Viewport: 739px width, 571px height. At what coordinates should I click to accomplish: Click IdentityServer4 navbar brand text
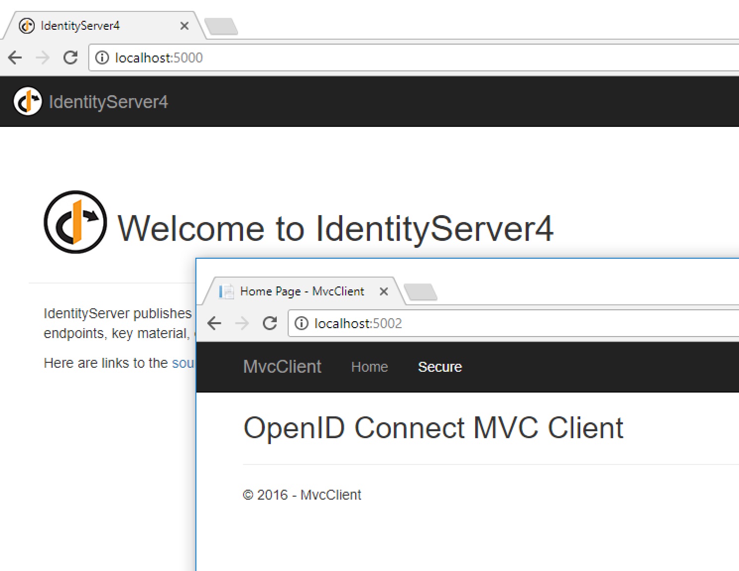click(108, 102)
